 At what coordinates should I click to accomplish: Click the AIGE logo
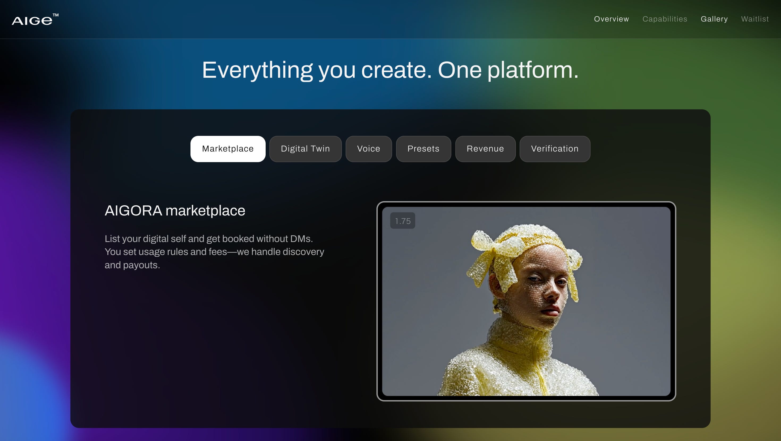pyautogui.click(x=32, y=20)
